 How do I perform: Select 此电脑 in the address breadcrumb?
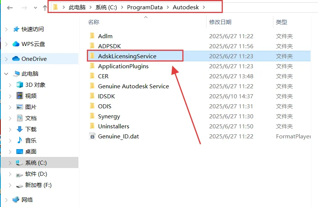(x=77, y=7)
